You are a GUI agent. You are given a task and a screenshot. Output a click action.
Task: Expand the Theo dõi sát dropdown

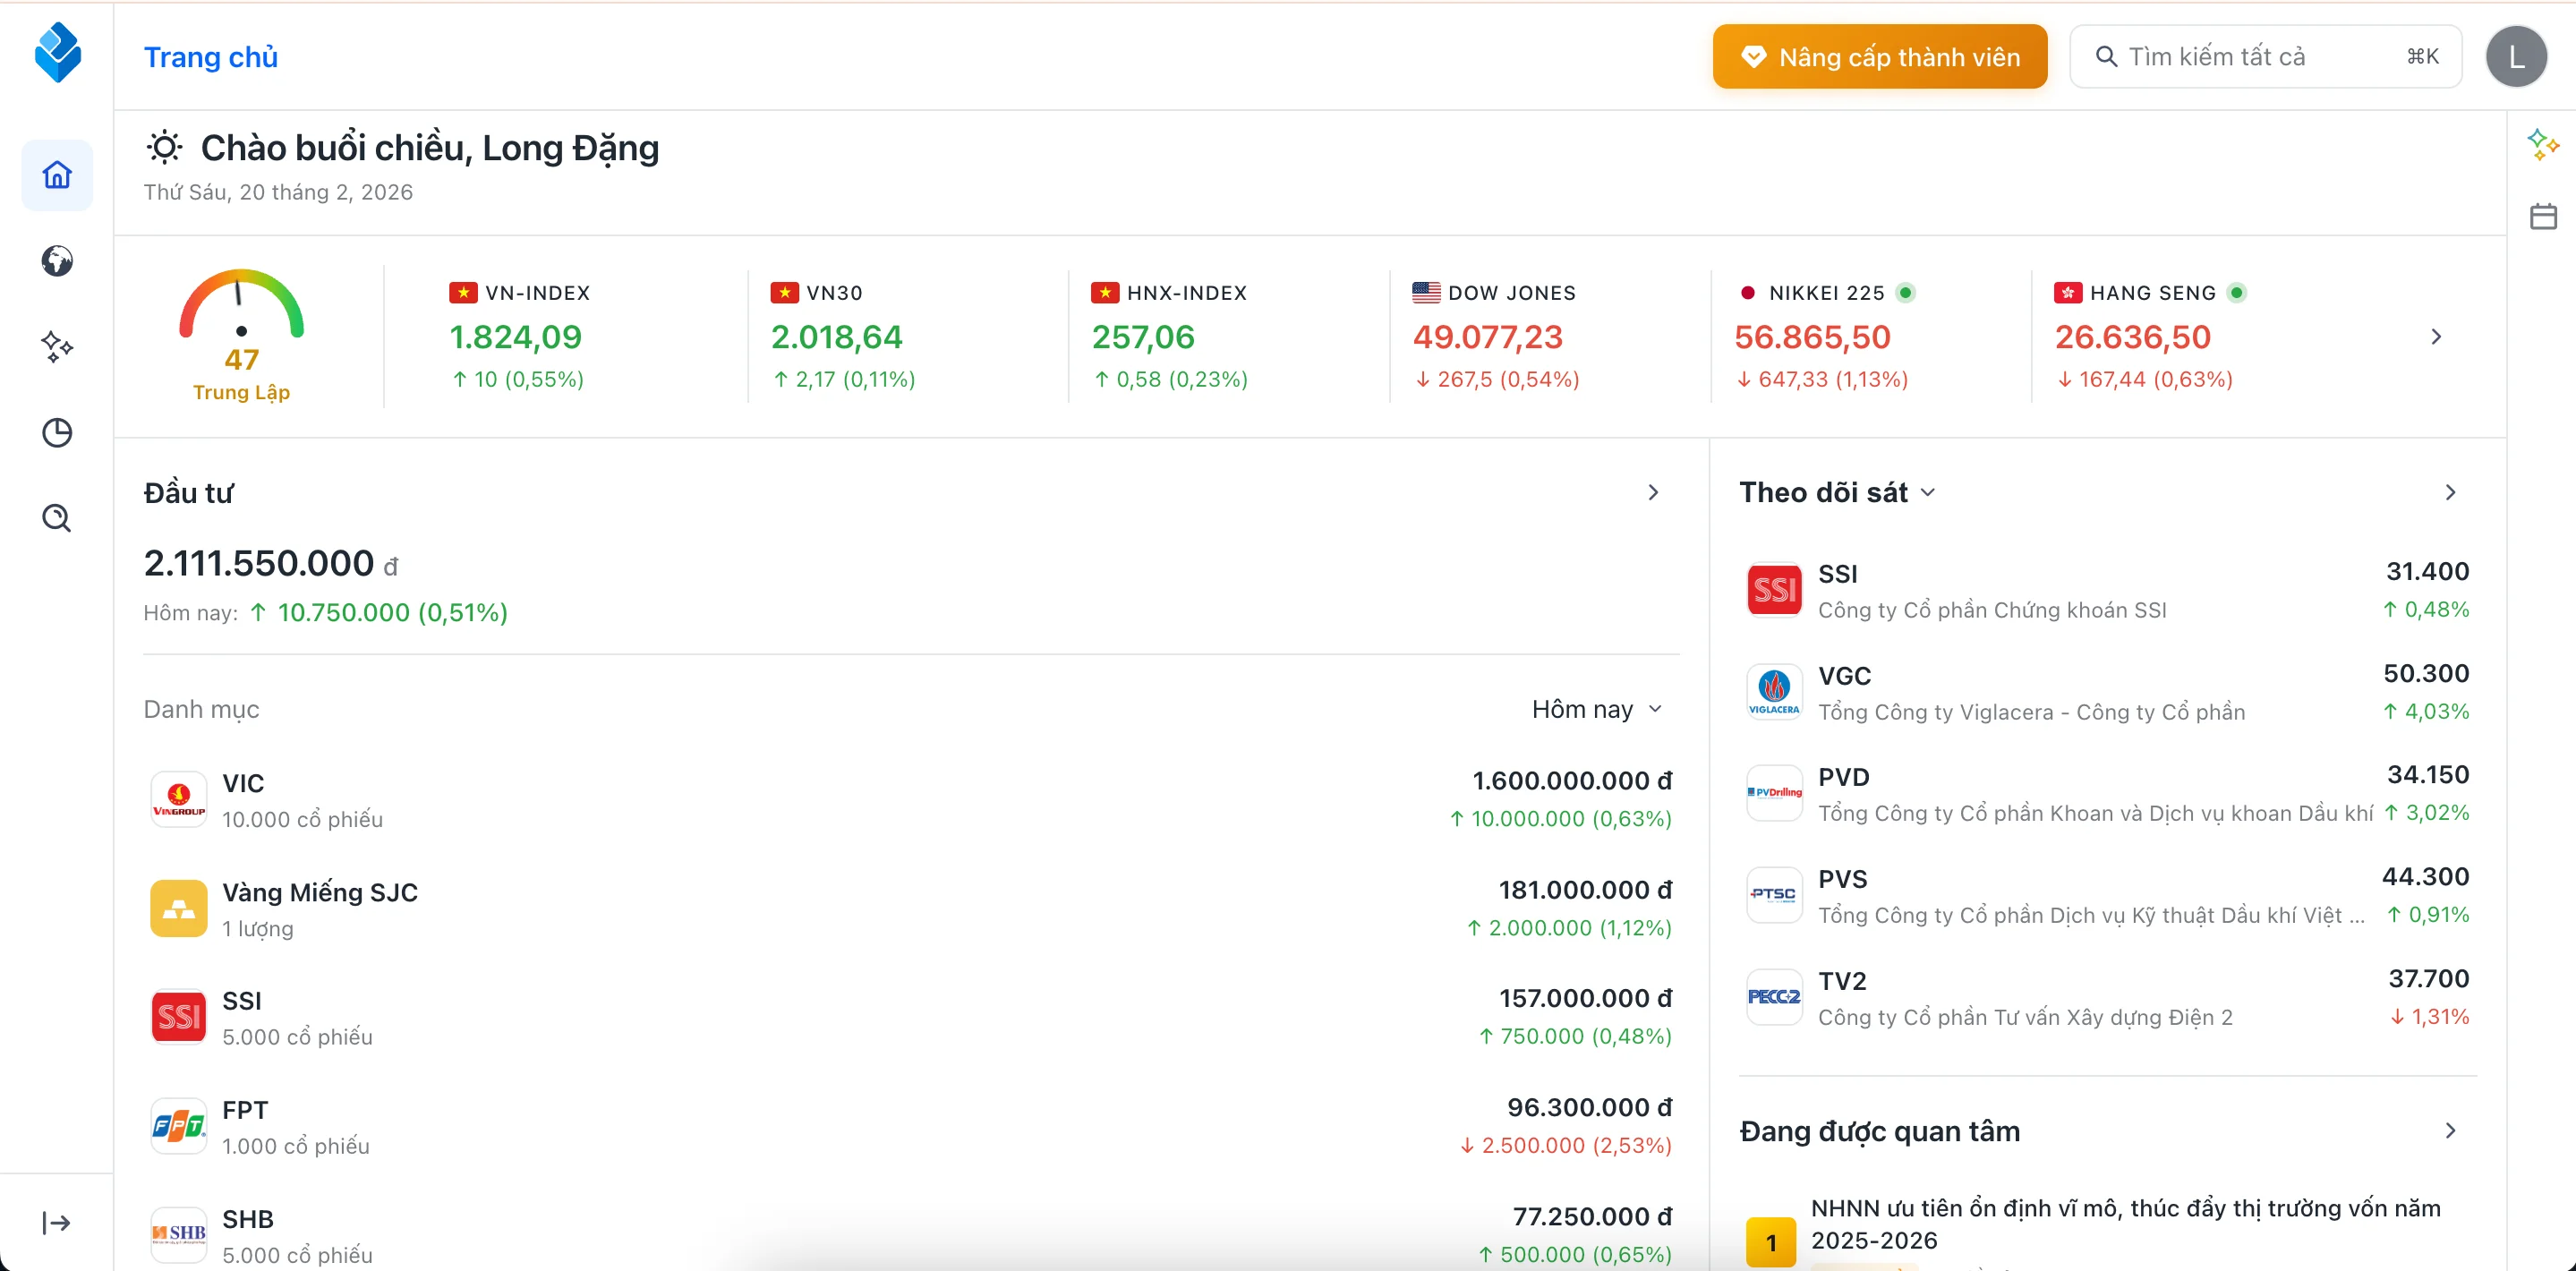[x=1930, y=491]
